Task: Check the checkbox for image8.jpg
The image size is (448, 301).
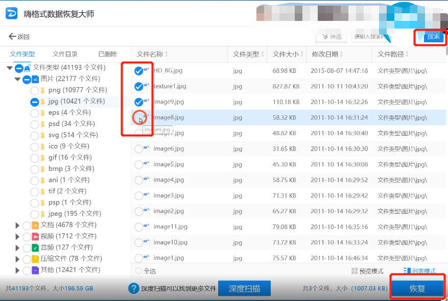Action: click(x=138, y=117)
